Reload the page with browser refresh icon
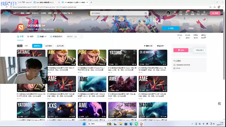 (6, 7)
